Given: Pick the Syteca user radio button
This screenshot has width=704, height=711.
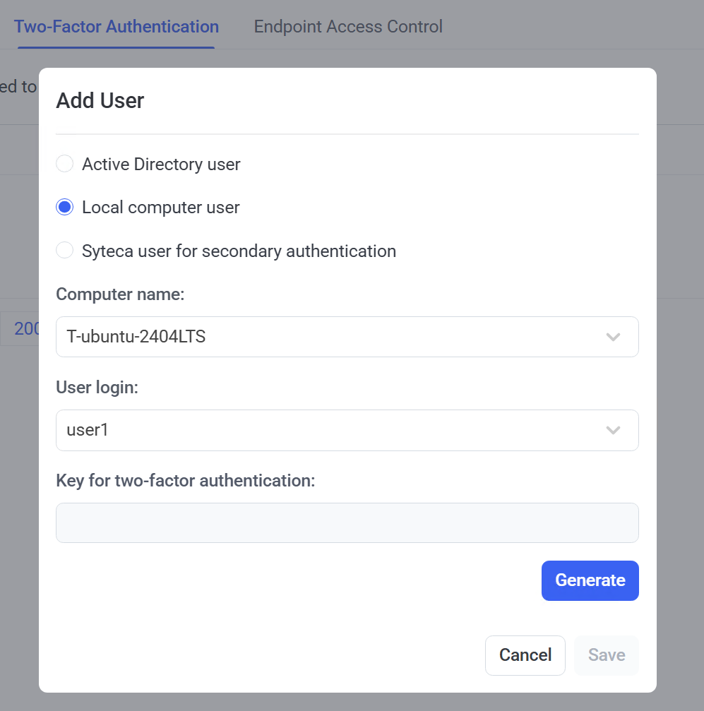Looking at the screenshot, I should point(65,251).
